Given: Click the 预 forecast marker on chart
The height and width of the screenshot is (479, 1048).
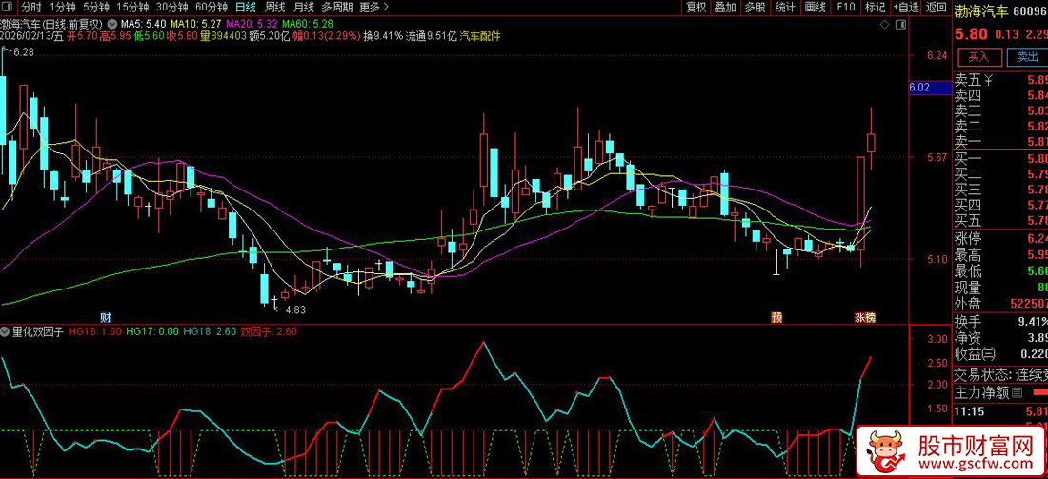Looking at the screenshot, I should (776, 316).
